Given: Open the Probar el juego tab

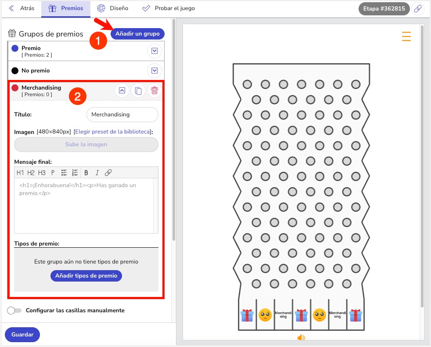Looking at the screenshot, I should (x=169, y=8).
